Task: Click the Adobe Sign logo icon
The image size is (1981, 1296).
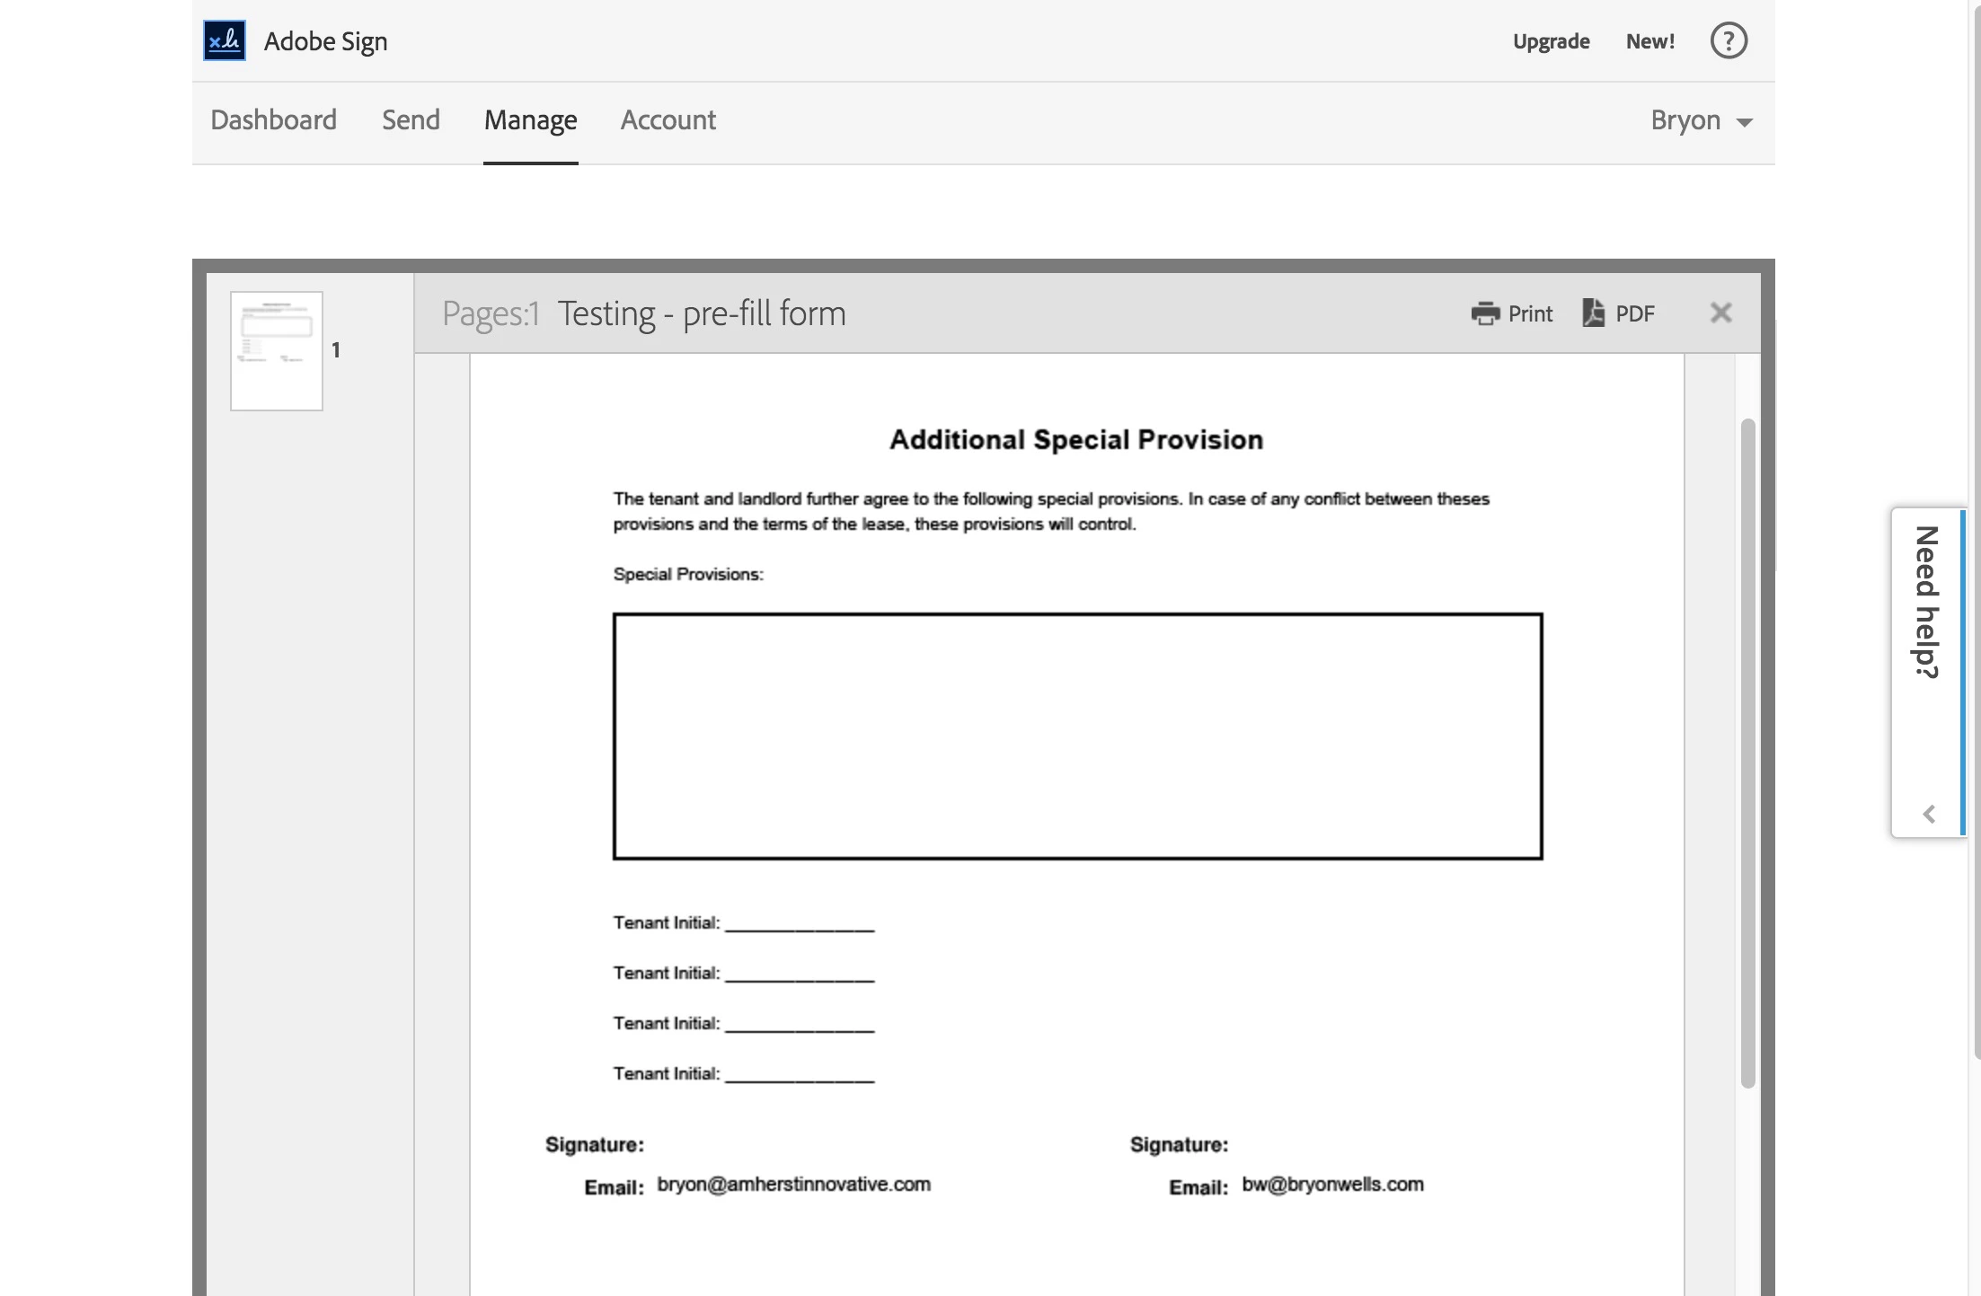Action: click(224, 40)
